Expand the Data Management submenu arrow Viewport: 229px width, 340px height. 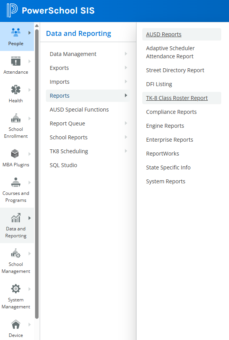tap(126, 54)
